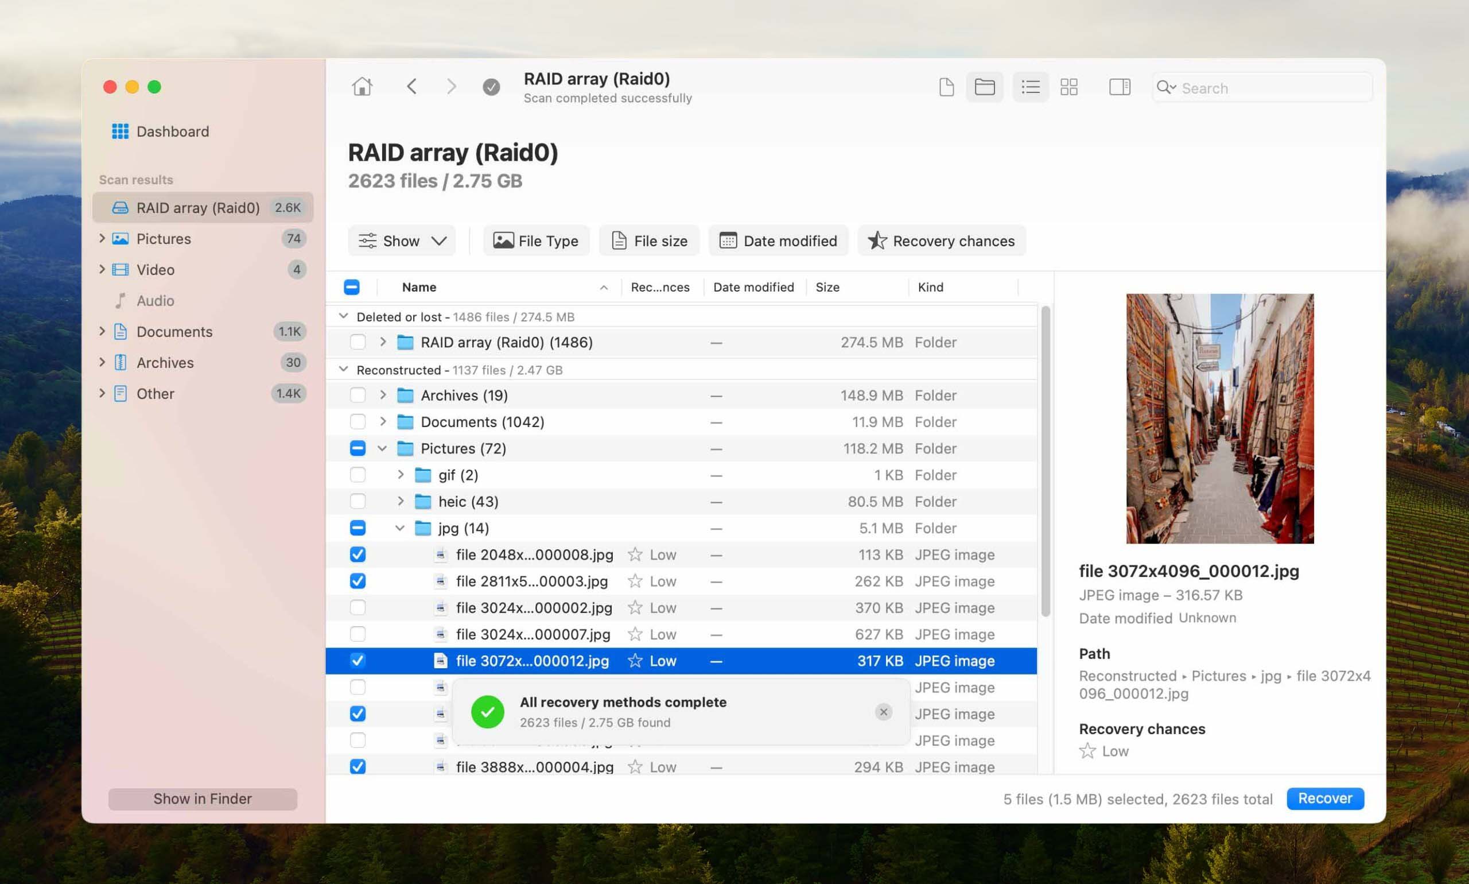Open the Recovery chances filter
Screen dimensions: 1469x884
[942, 241]
